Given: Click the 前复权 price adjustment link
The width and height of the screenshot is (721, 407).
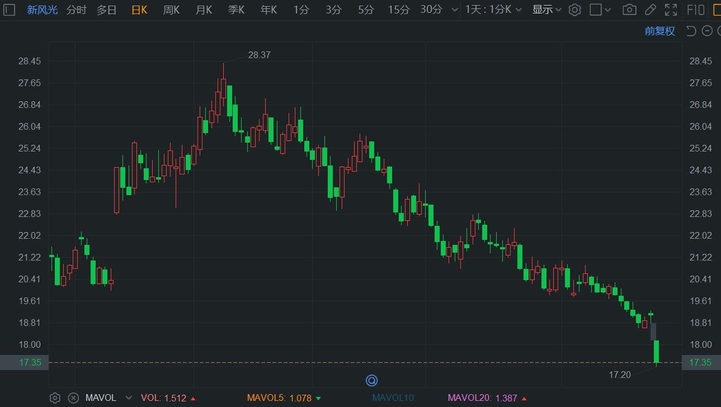Looking at the screenshot, I should [x=659, y=31].
